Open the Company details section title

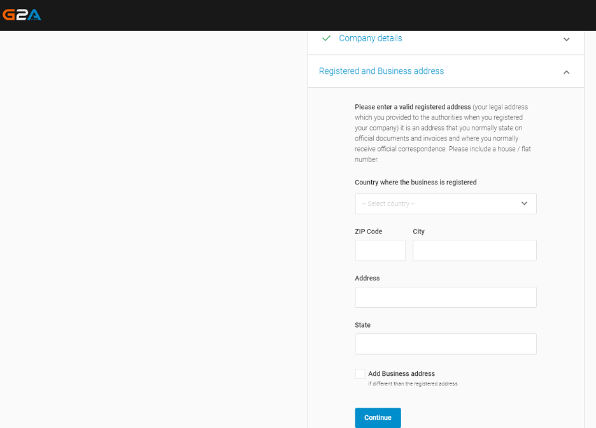coord(370,38)
